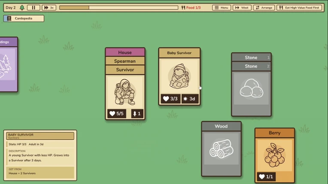Click the crouching Survivor illustration
328x184 pixels.
tap(125, 92)
